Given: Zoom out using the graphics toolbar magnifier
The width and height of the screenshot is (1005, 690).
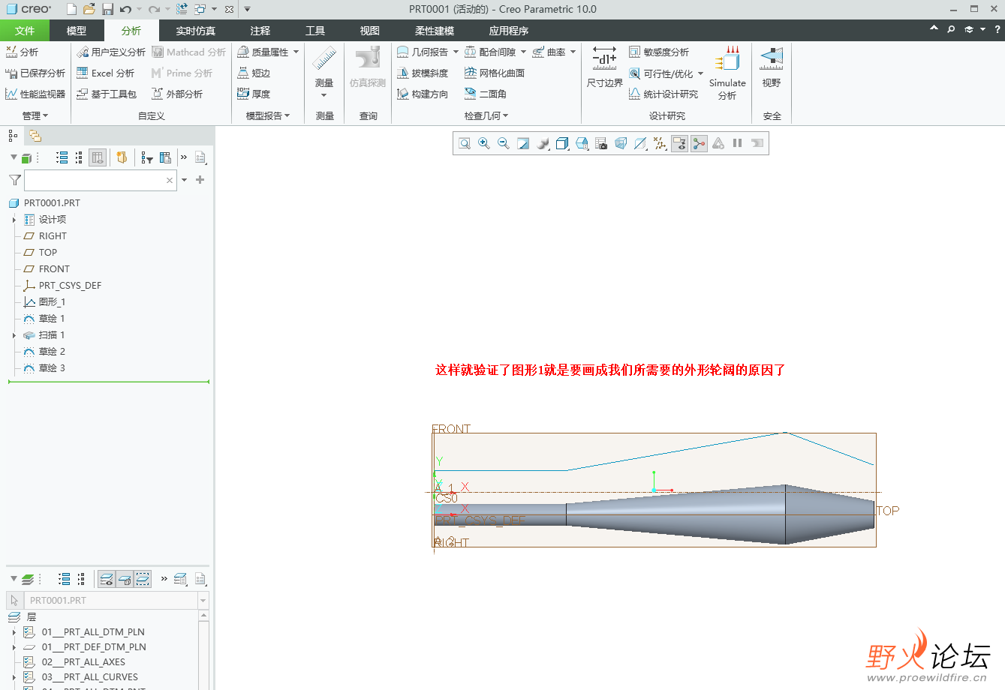Looking at the screenshot, I should tap(504, 143).
